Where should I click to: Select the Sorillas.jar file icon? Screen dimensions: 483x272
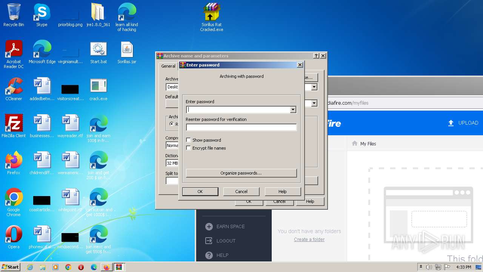[x=127, y=52]
